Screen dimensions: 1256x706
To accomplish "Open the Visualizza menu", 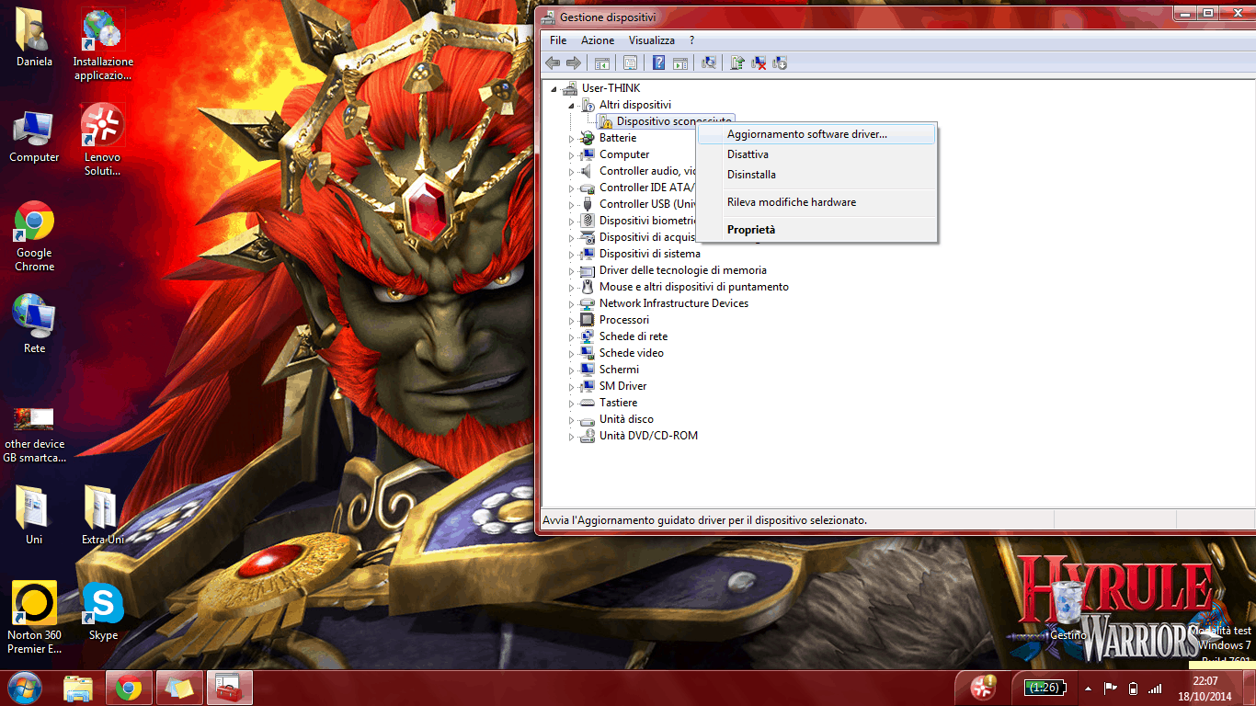I will 652,40.
